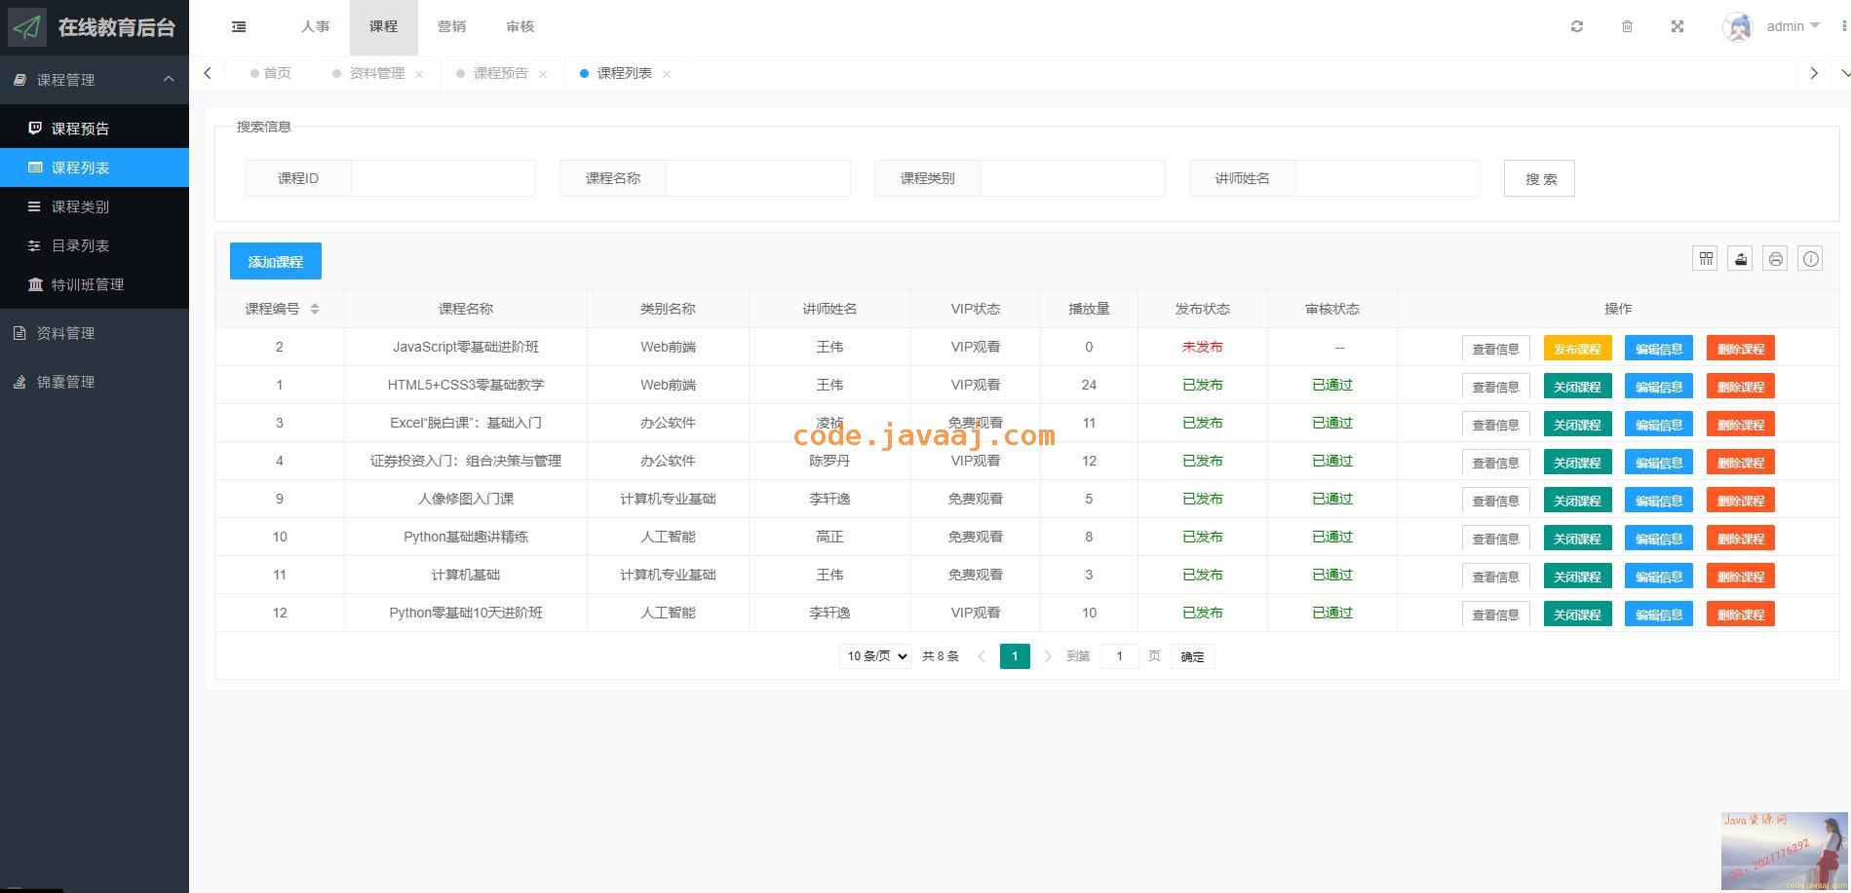Switch to the 课程预告 tab

pyautogui.click(x=500, y=74)
